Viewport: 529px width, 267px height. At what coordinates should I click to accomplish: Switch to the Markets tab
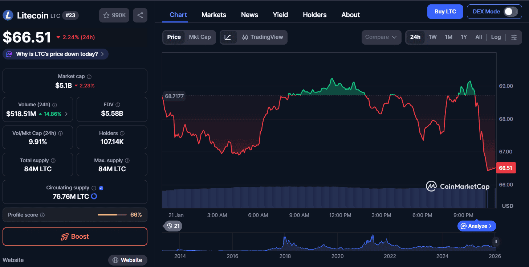(213, 15)
